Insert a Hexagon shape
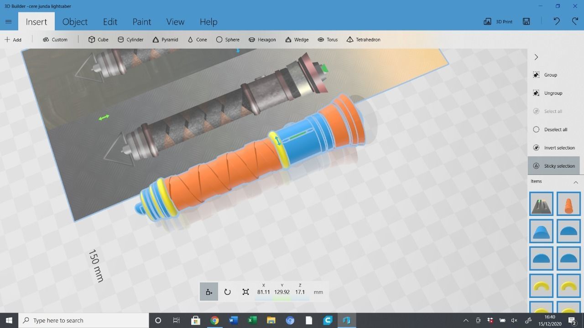This screenshot has height=328, width=584. [x=262, y=40]
